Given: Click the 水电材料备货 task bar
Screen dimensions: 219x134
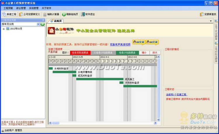Looking at the screenshot, I should coord(51,68).
